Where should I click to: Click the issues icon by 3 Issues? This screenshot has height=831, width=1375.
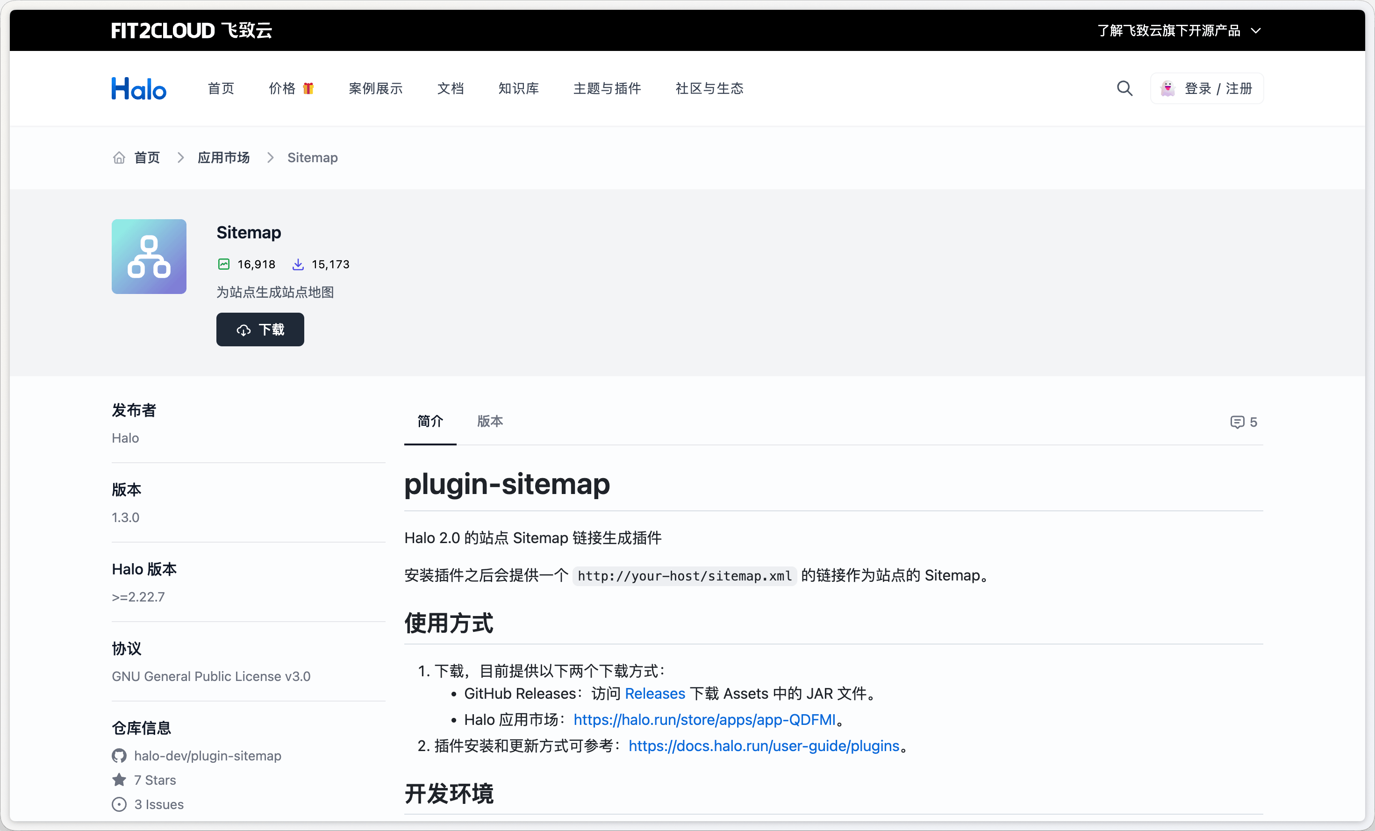pos(119,804)
